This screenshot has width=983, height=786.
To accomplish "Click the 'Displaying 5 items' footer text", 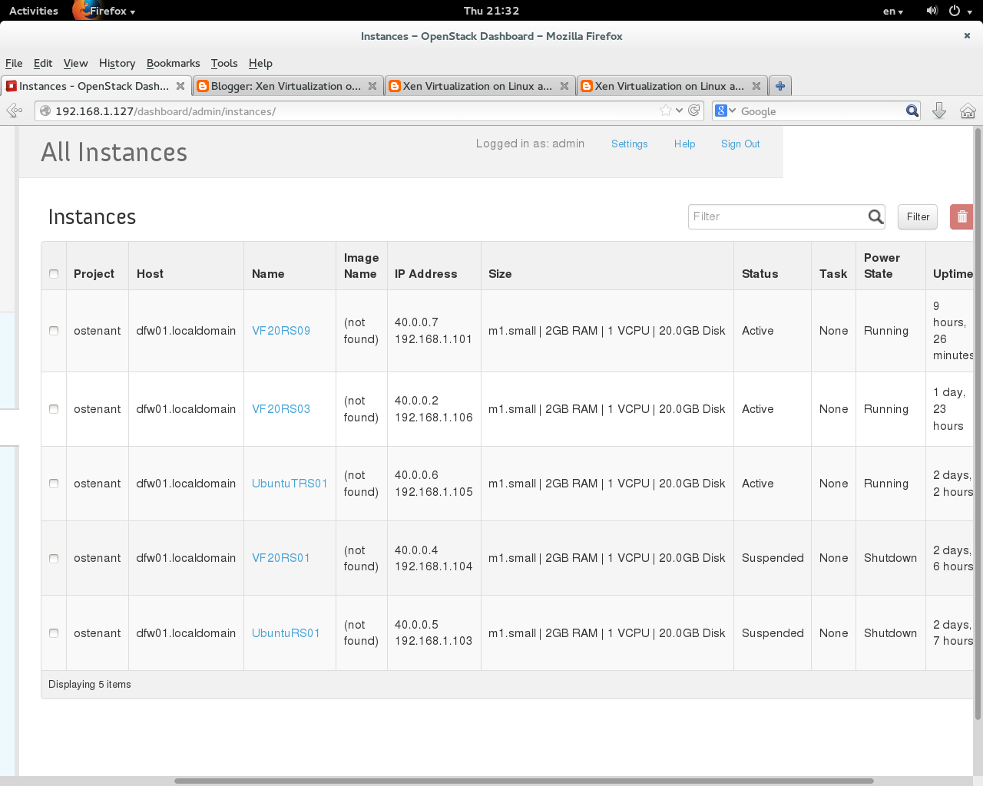I will coord(90,685).
